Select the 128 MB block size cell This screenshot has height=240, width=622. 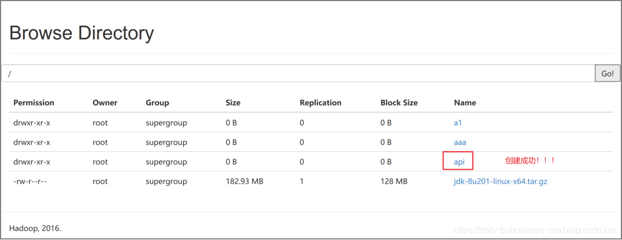pos(394,181)
